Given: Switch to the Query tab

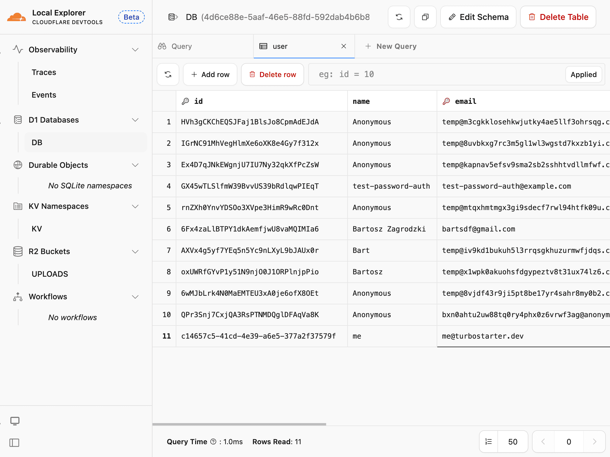Looking at the screenshot, I should coord(203,46).
